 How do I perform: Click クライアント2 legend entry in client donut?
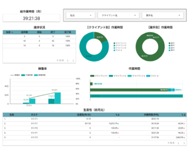pos(120,45)
